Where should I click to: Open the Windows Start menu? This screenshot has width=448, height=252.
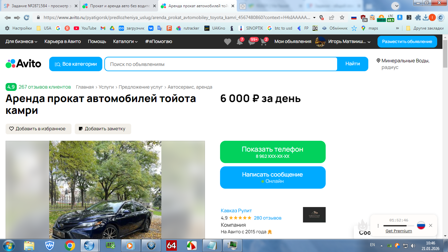(9, 245)
